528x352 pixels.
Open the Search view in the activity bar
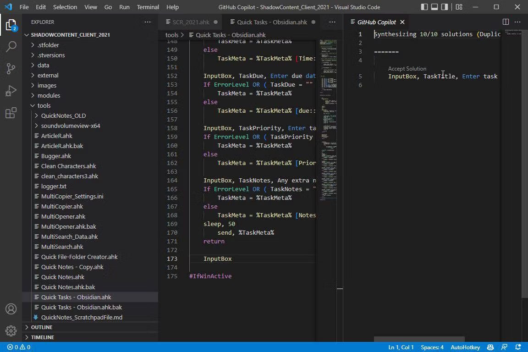click(x=11, y=46)
